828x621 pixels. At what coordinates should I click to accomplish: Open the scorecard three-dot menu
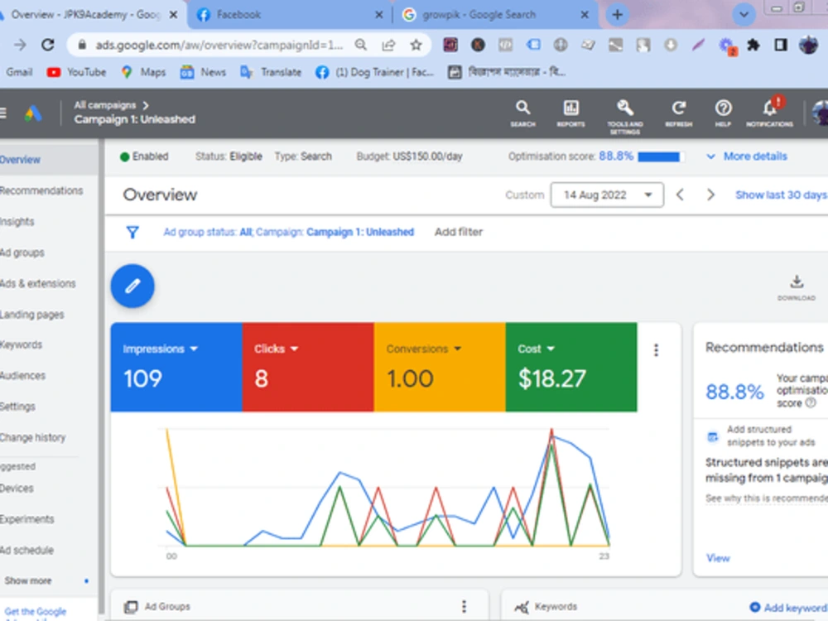tap(656, 350)
